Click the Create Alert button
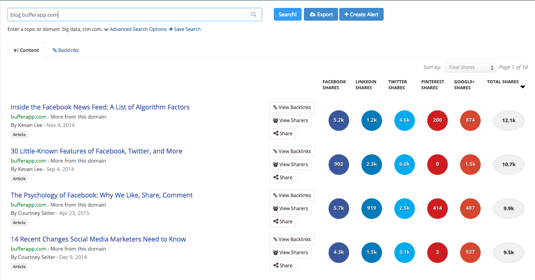 pos(361,14)
